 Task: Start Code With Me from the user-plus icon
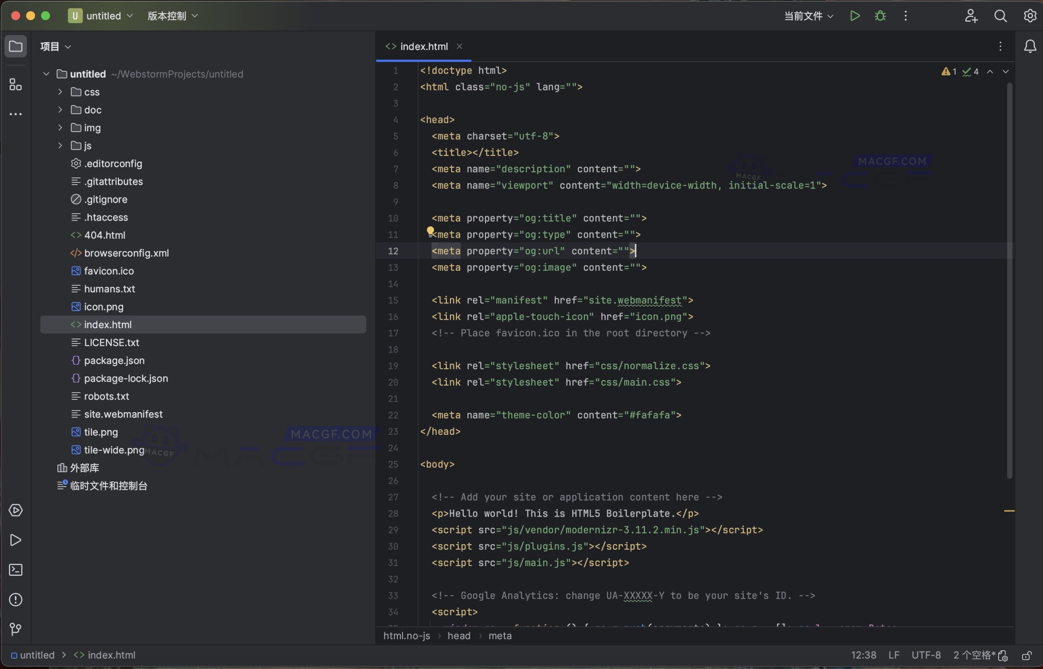971,15
